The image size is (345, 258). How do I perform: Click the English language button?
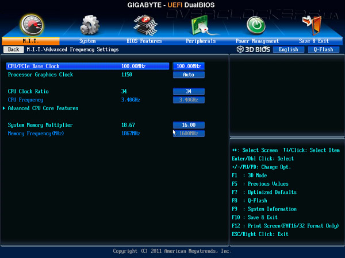pyautogui.click(x=289, y=49)
